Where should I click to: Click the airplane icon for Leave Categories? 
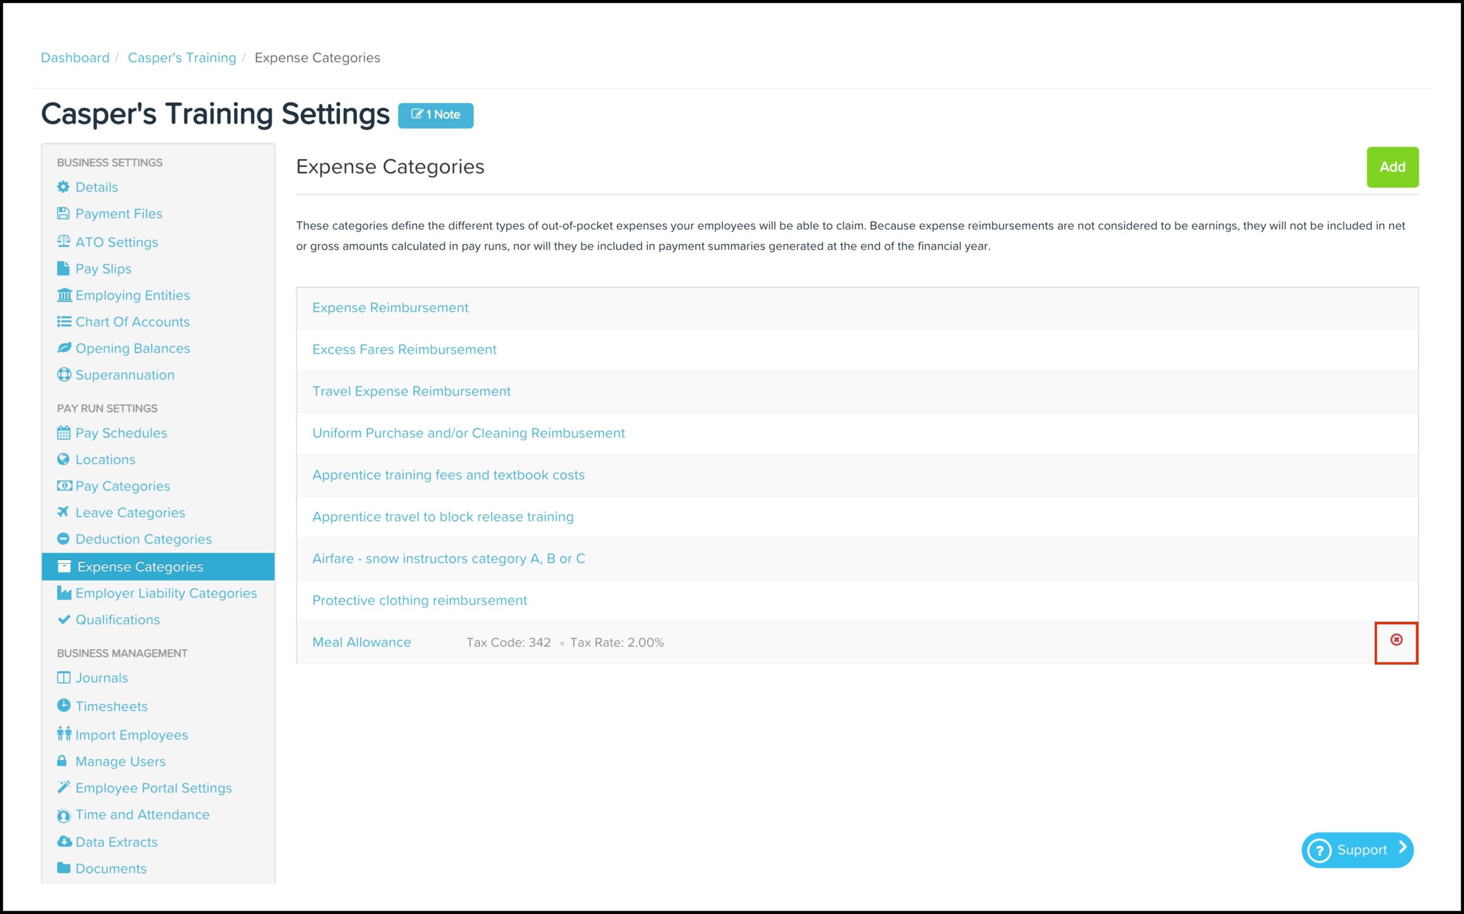[x=63, y=512]
